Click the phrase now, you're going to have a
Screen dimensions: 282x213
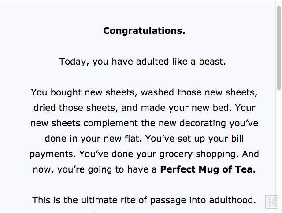click(x=95, y=170)
